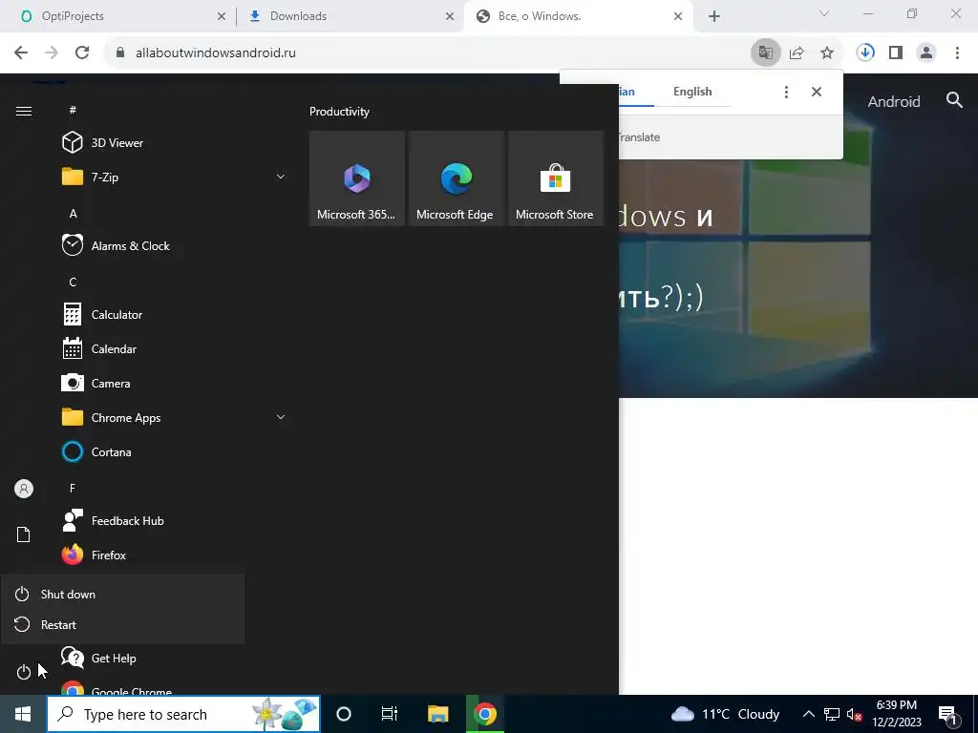The image size is (978, 733).
Task: Open the weather widget showing 11°C Cloudy
Action: coord(726,714)
